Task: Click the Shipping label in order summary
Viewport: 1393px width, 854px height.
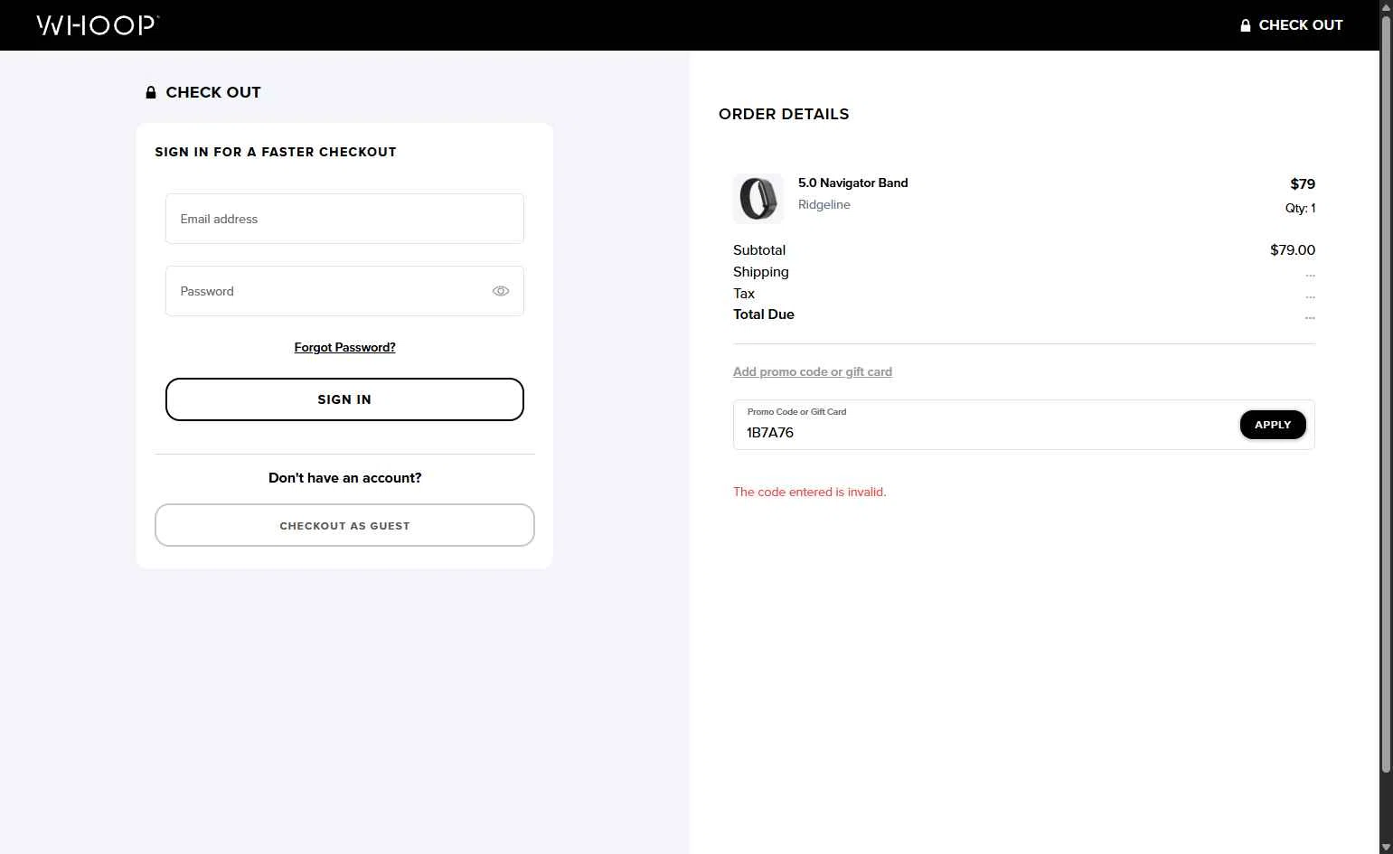Action: [x=761, y=271]
